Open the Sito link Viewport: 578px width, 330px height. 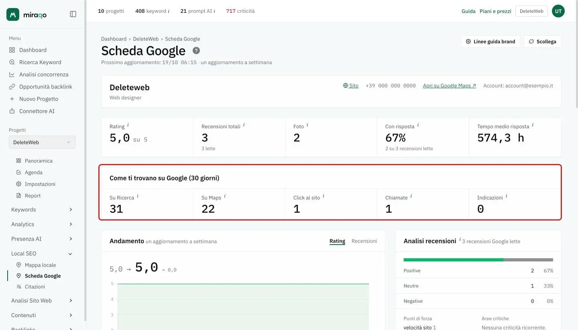point(351,86)
